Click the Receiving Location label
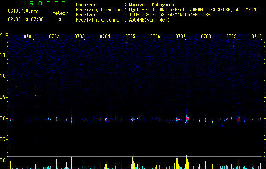The width and height of the screenshot is (266, 169). tap(99, 10)
